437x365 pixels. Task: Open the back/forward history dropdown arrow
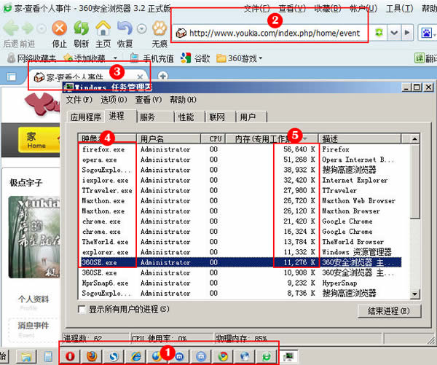coord(42,28)
